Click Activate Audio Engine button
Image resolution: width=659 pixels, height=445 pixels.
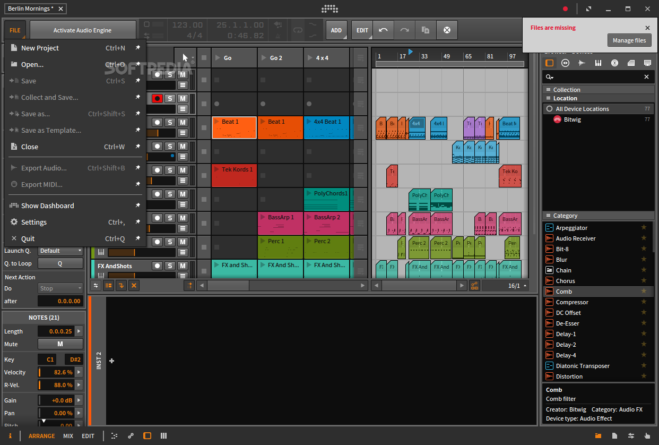[82, 30]
